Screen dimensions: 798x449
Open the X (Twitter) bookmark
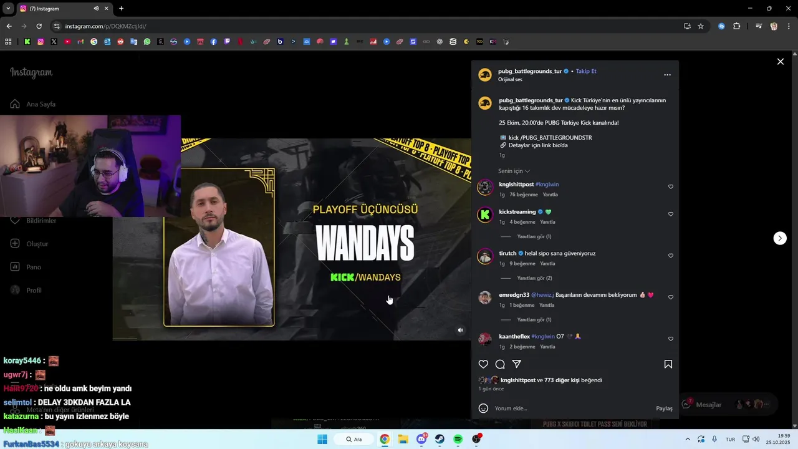click(54, 42)
